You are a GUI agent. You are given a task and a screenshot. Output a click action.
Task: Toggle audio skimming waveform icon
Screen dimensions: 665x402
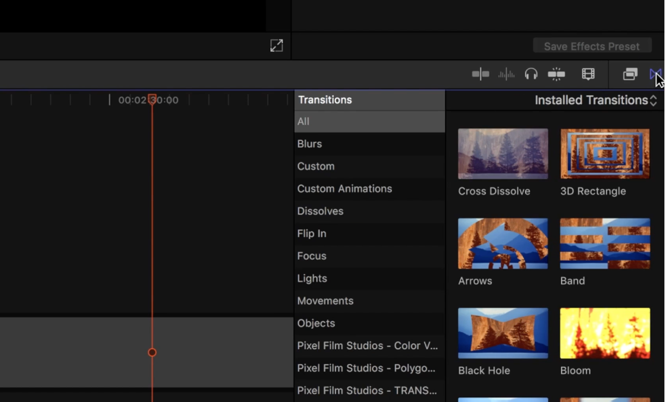(x=506, y=74)
